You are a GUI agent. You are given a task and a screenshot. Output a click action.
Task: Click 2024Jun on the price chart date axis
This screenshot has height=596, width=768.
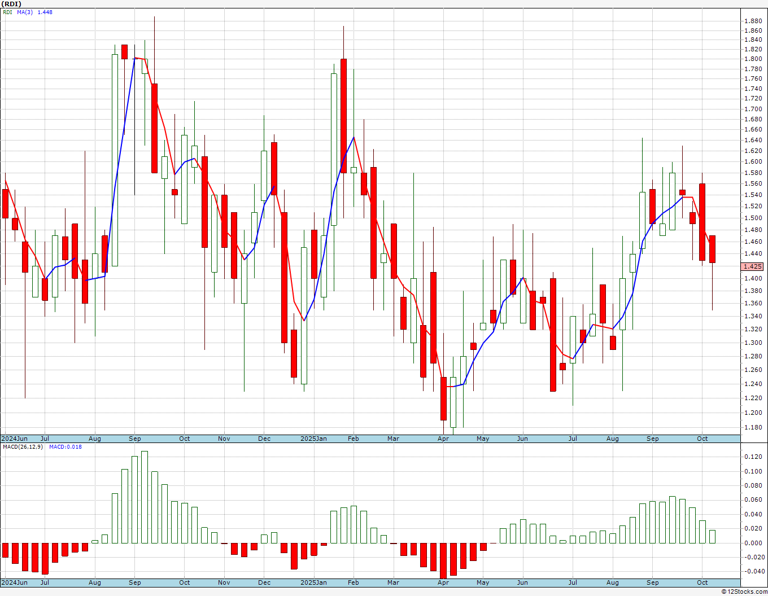click(x=14, y=439)
